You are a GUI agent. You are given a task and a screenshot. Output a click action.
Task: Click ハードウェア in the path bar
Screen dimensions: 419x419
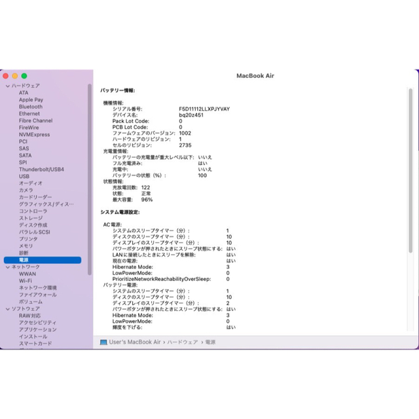[x=183, y=342]
